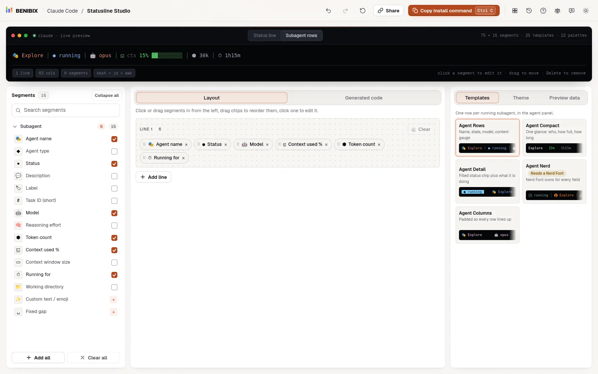Click the reset circular arrow icon
Screen dimensions: 598x374
[363, 10]
